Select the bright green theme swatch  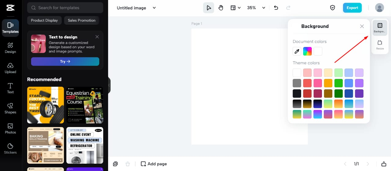(338, 83)
